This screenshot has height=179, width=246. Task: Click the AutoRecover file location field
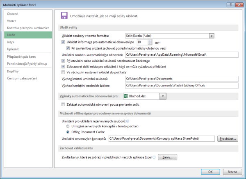click(182, 55)
